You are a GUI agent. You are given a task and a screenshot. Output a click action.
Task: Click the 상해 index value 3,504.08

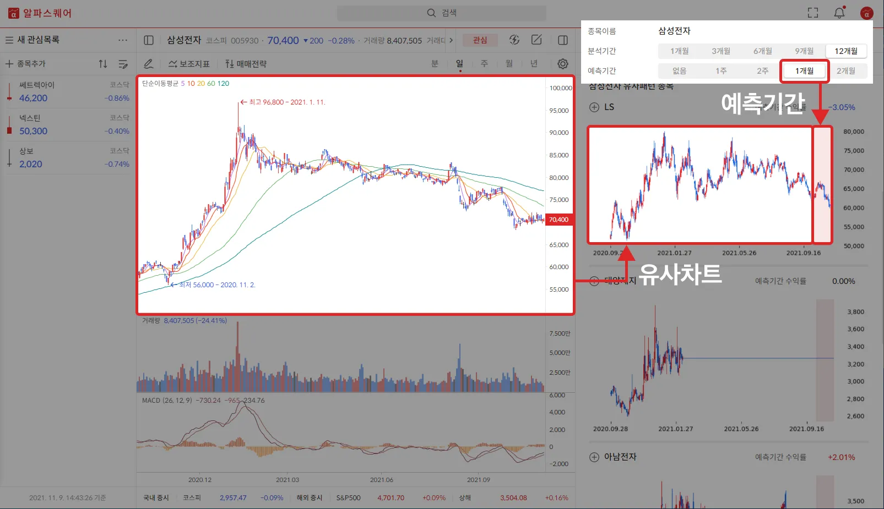513,498
